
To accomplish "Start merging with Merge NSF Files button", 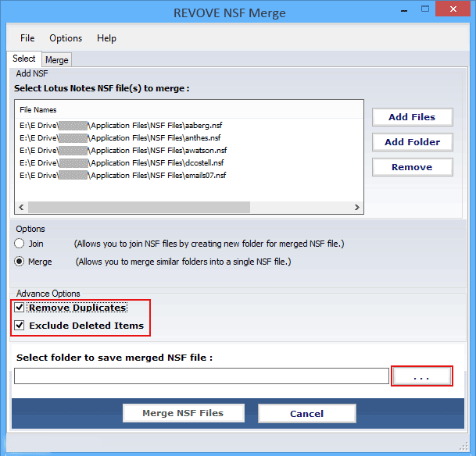I will (x=184, y=413).
